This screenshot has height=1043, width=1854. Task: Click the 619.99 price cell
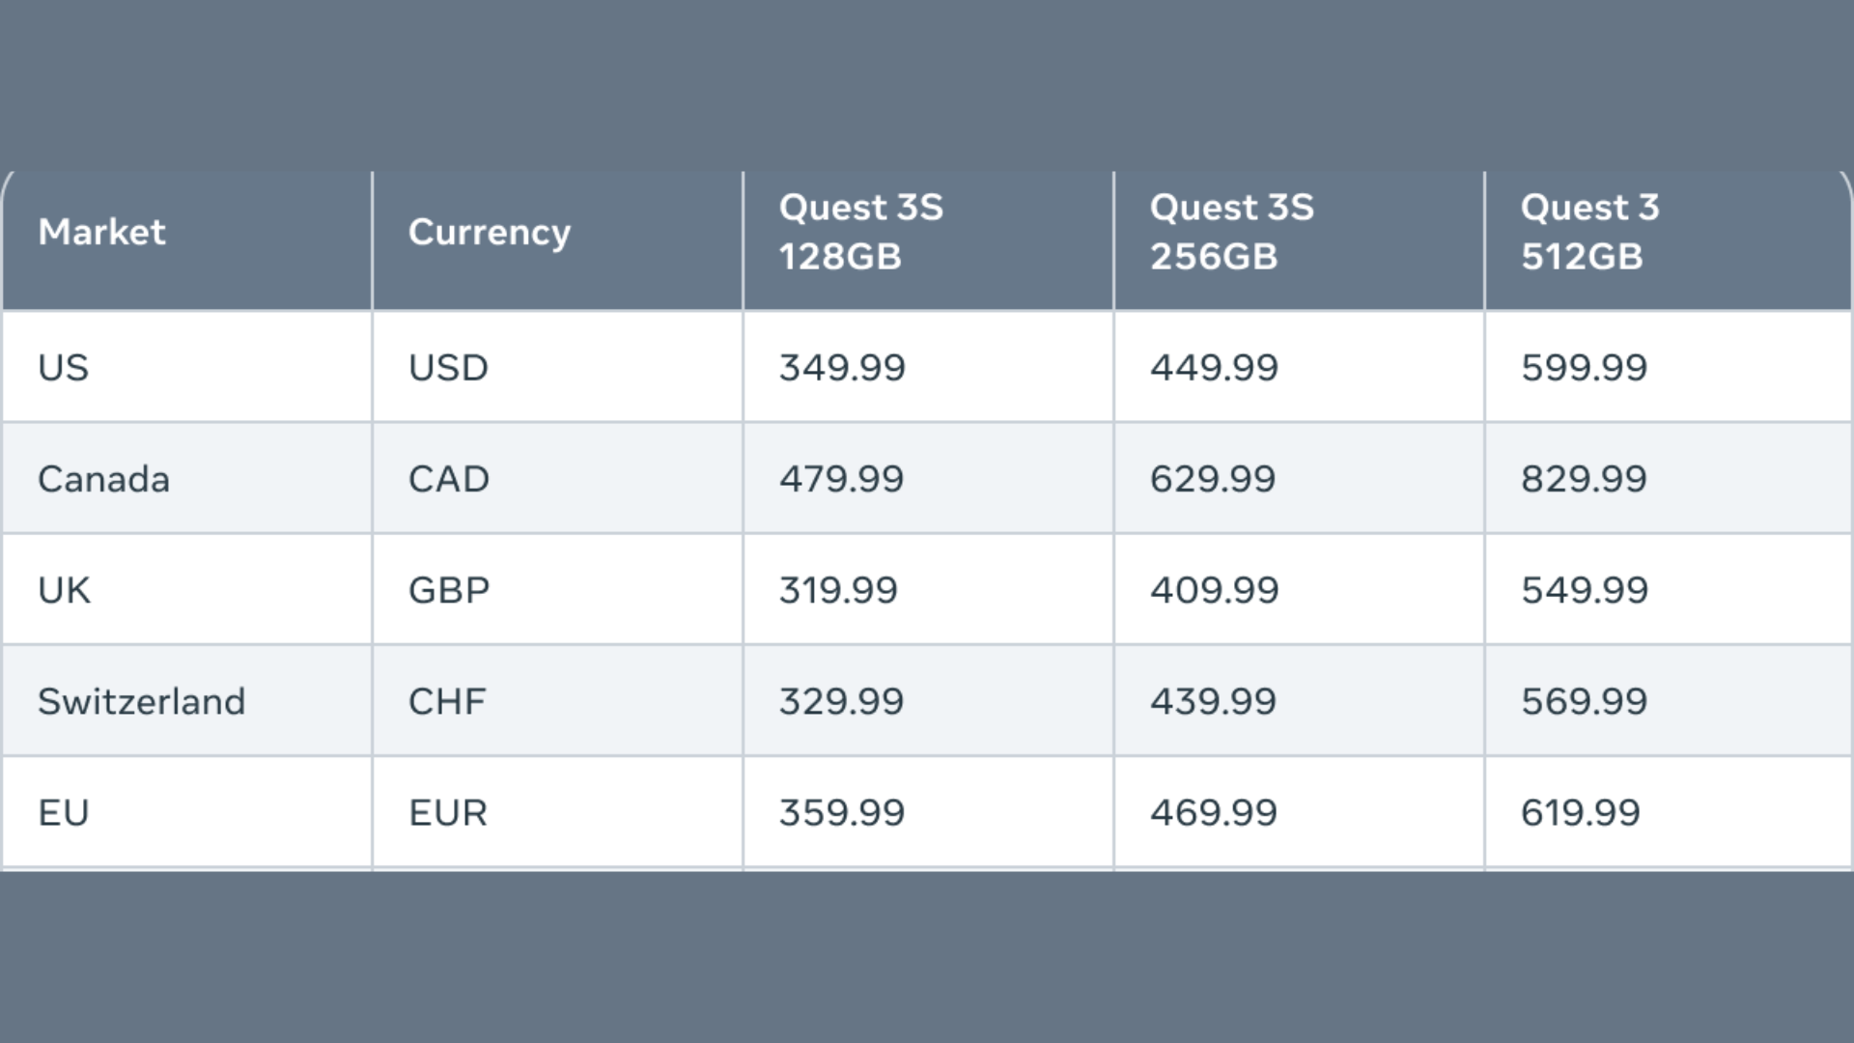click(x=1581, y=812)
